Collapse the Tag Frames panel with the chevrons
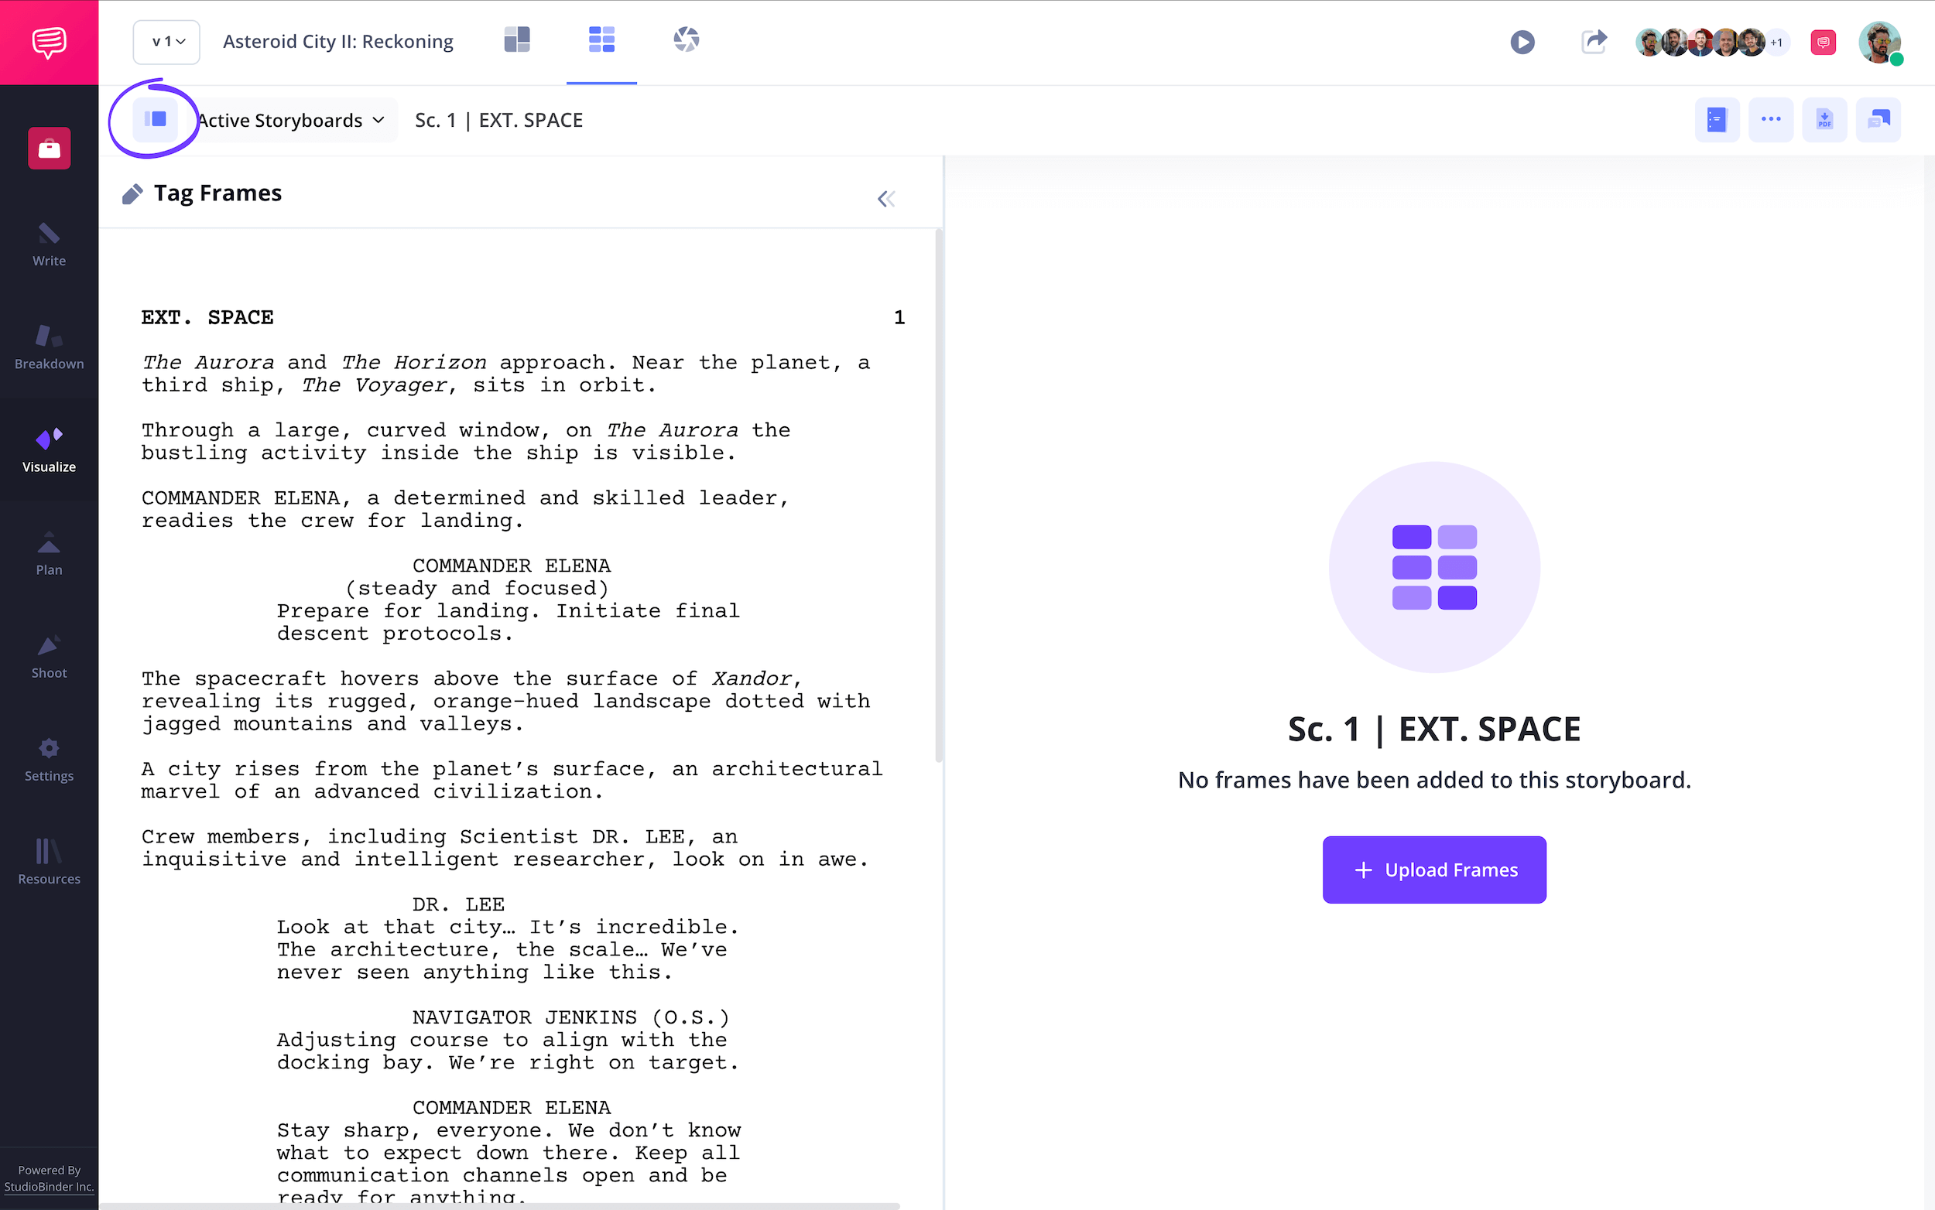This screenshot has height=1210, width=1935. coord(885,197)
